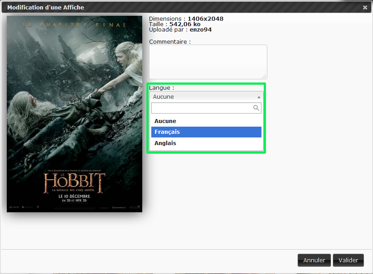The image size is (373, 274).
Task: Collapse the Langue dropdown showing Aucune
Action: 206,97
